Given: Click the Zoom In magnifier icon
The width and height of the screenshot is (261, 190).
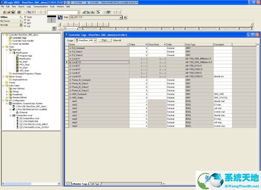Looking at the screenshot, I should point(114,12).
